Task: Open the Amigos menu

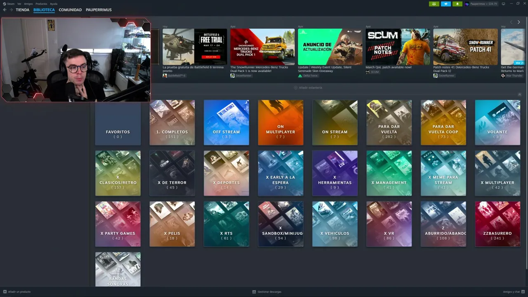Action: pos(28,4)
